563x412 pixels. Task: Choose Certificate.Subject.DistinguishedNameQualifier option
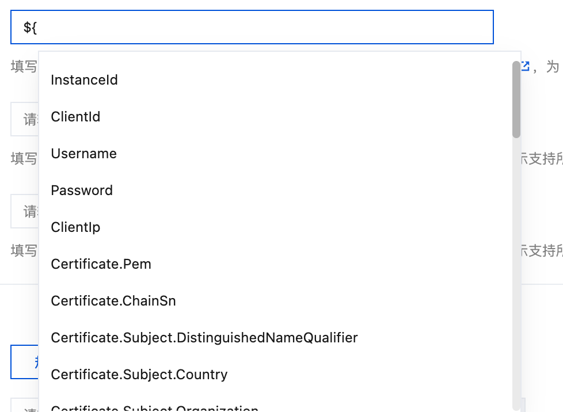click(204, 338)
